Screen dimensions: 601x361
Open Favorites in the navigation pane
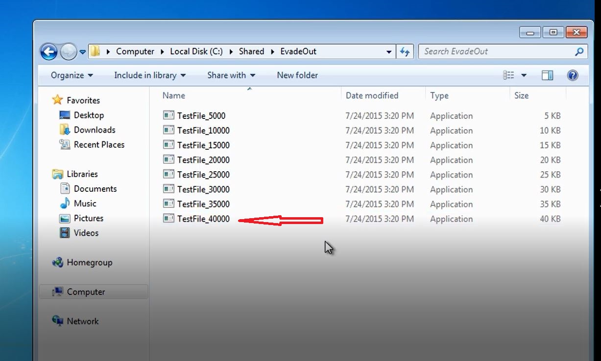coord(83,100)
